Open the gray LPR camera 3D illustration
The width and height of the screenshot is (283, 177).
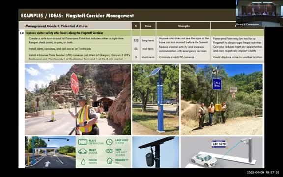(x=222, y=152)
